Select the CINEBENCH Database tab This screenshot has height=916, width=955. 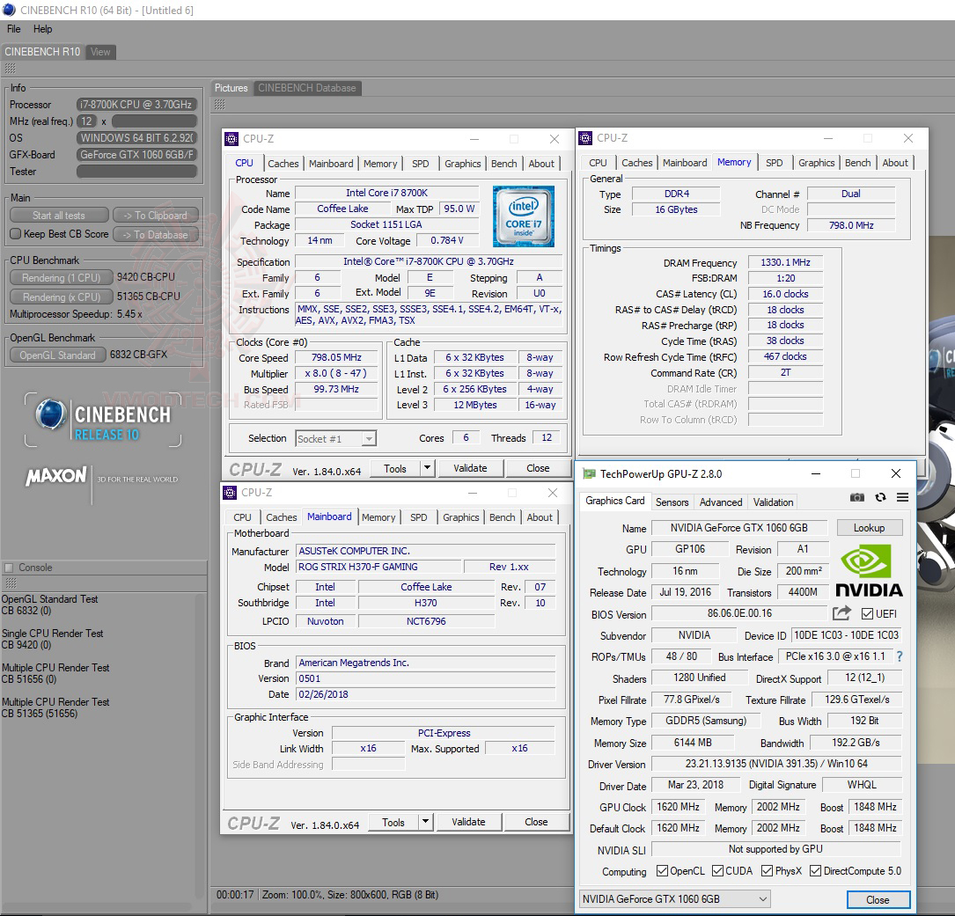307,88
